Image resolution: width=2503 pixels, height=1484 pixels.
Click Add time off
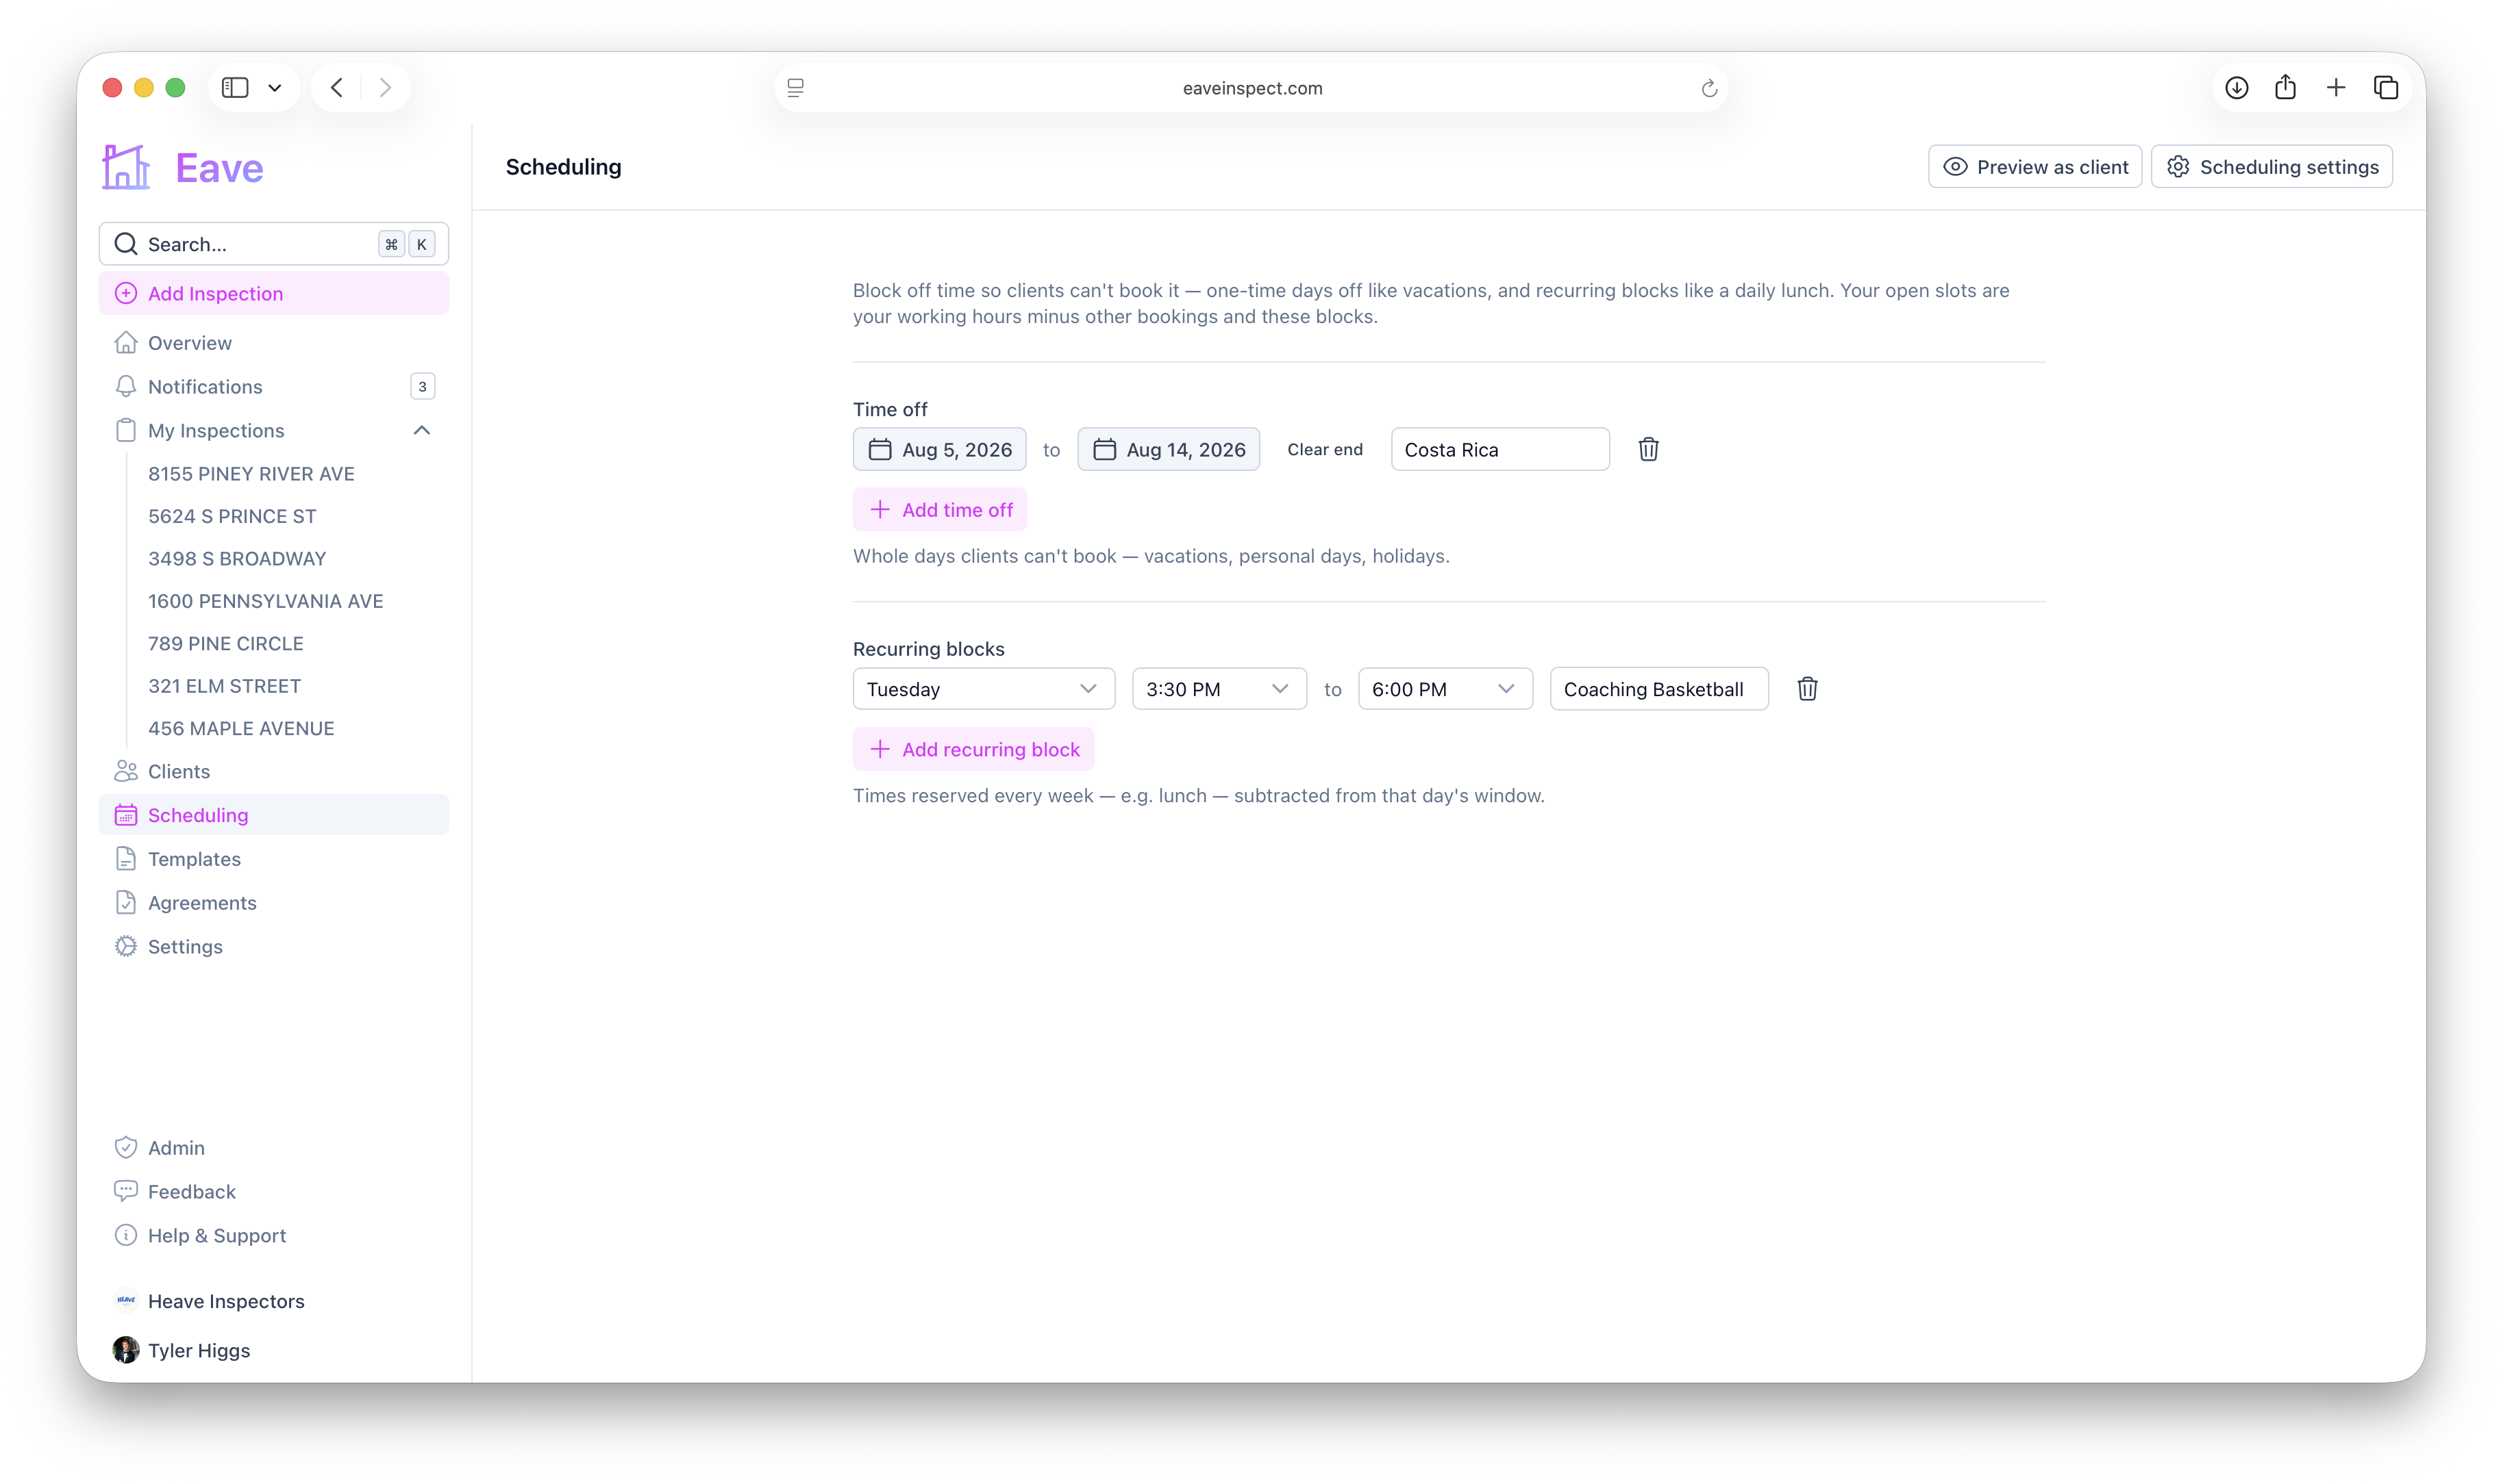(939, 510)
